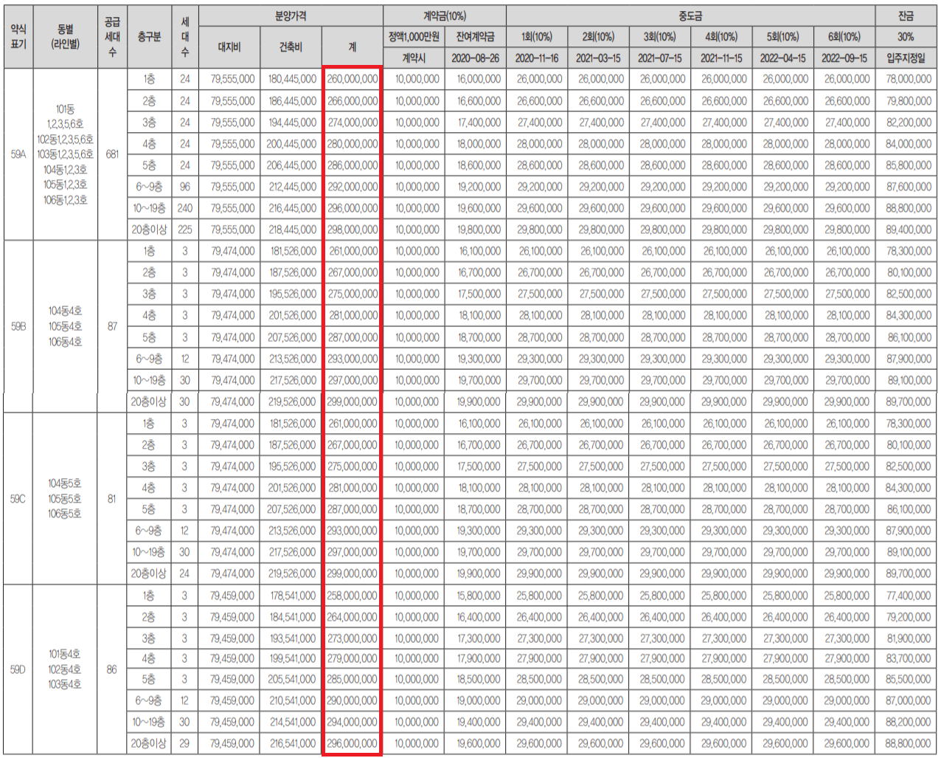Click the 입주지정일 header cell
The height and width of the screenshot is (758, 941).
[x=906, y=58]
